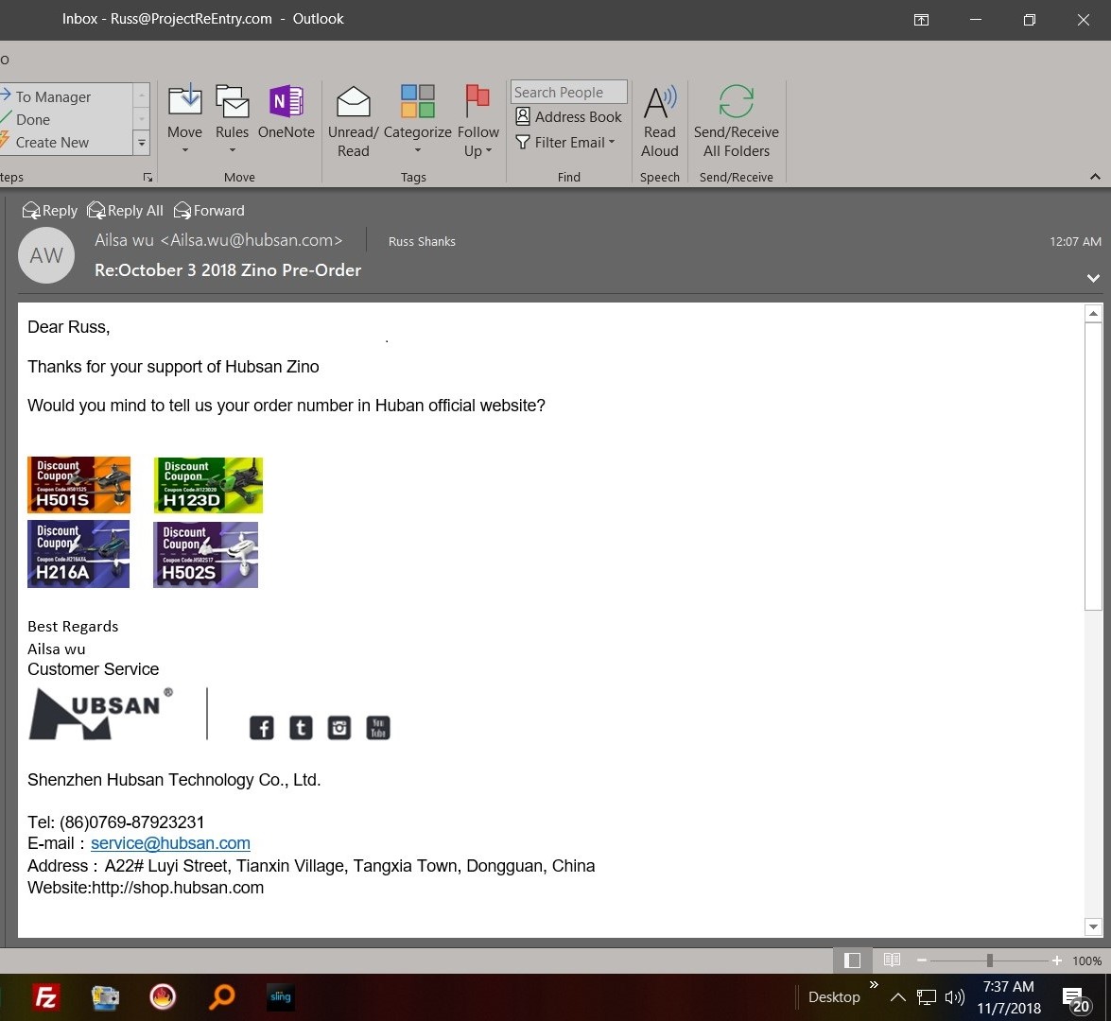This screenshot has width=1111, height=1021.
Task: Expand message header chevron
Action: 1093,279
